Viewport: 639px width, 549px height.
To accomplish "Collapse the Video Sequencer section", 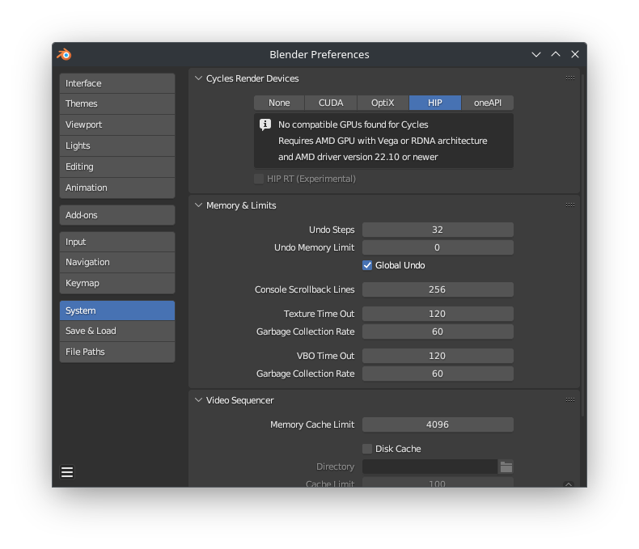I will pos(198,400).
